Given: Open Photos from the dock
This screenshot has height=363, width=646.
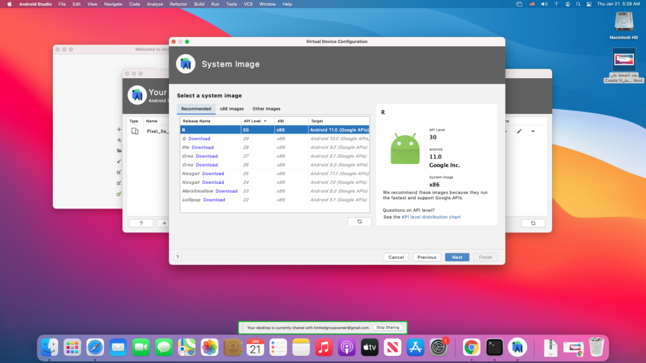Looking at the screenshot, I should point(209,347).
